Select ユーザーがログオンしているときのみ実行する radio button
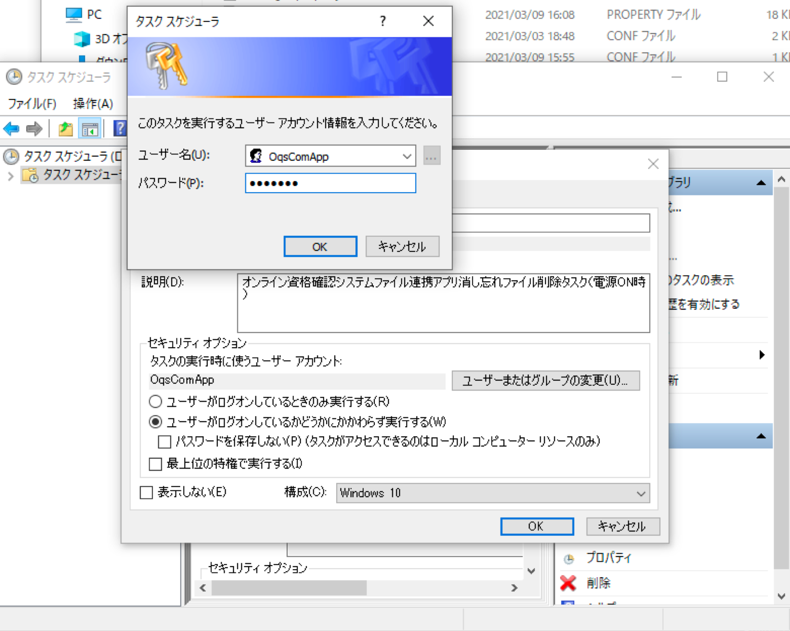 coord(155,402)
